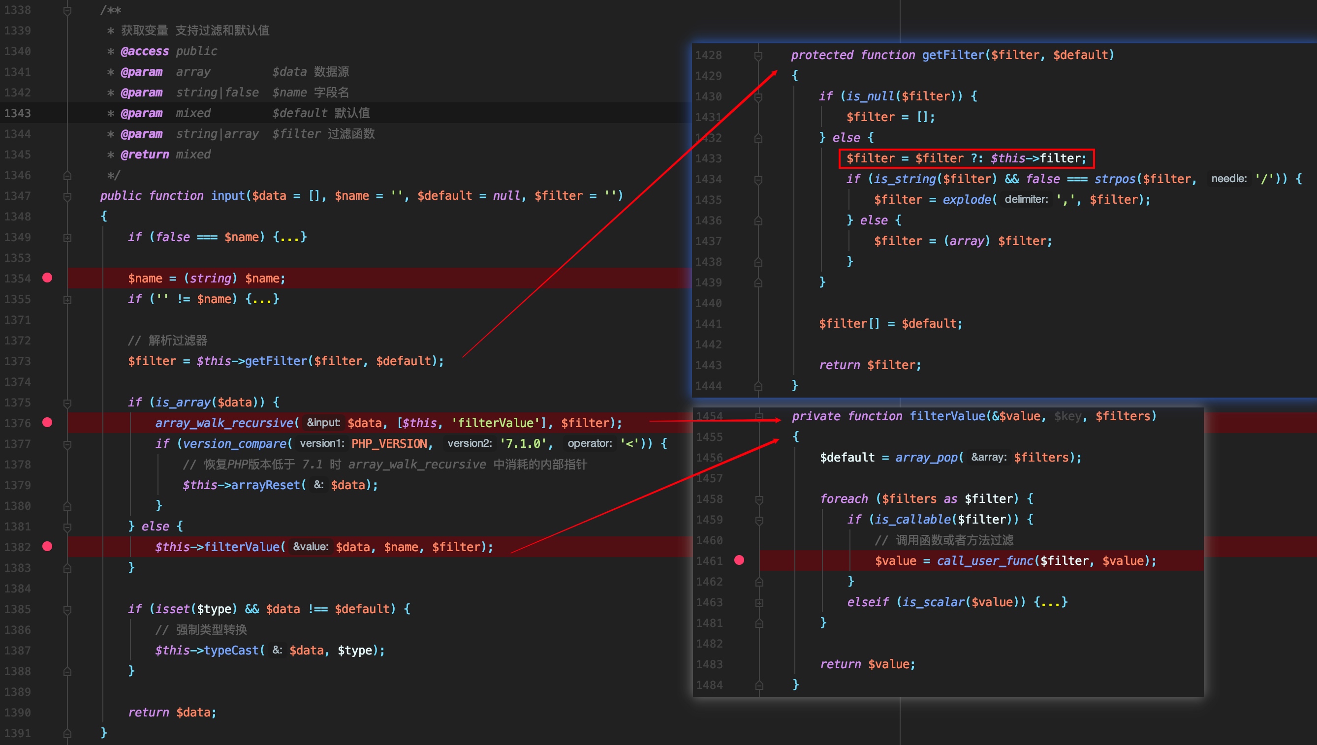Click the fold marker on line 1349
Screen dimensions: 1317x745
point(67,237)
